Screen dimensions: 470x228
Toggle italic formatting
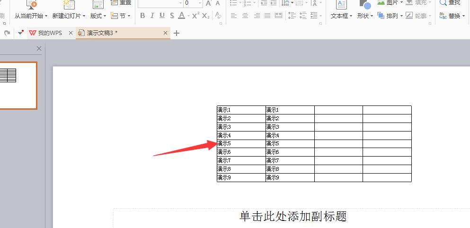(x=152, y=16)
